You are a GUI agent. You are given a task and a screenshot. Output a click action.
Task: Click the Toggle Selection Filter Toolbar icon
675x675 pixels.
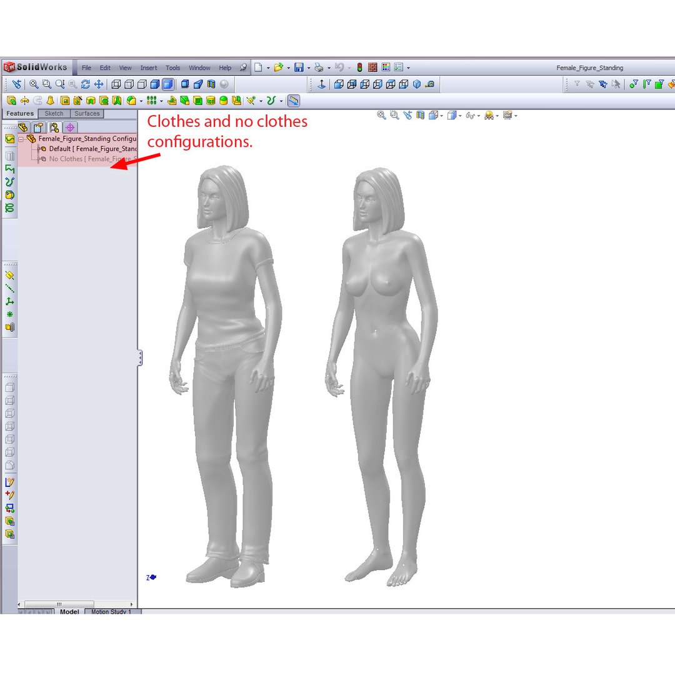[x=577, y=84]
